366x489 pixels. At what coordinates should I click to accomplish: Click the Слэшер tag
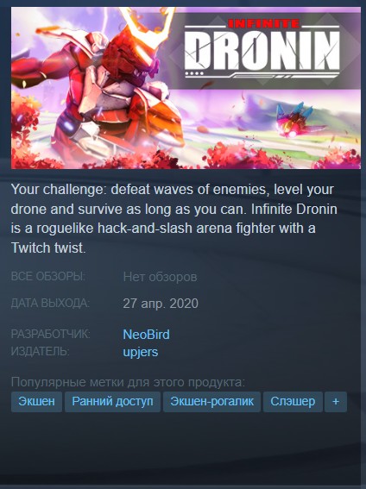tap(293, 401)
